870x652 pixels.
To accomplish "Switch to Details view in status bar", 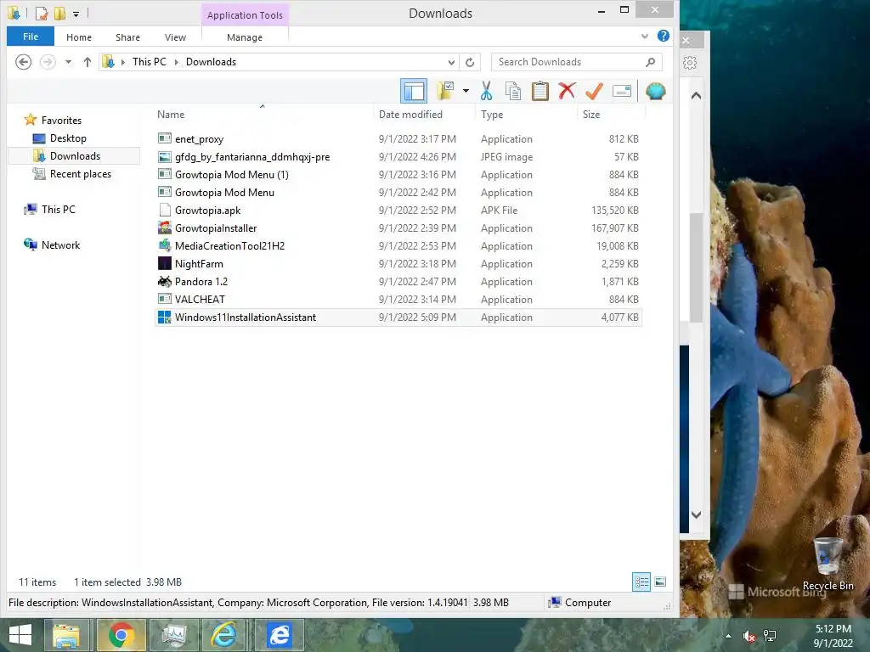I will (x=641, y=582).
